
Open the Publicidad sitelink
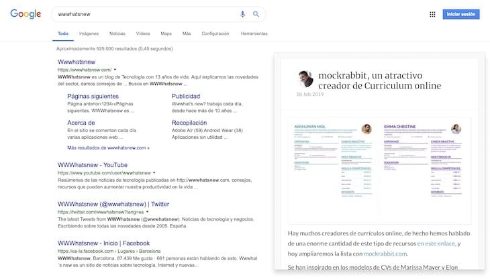click(186, 96)
